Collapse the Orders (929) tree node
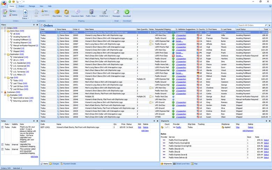This screenshot has width=272, height=170. click(2, 28)
